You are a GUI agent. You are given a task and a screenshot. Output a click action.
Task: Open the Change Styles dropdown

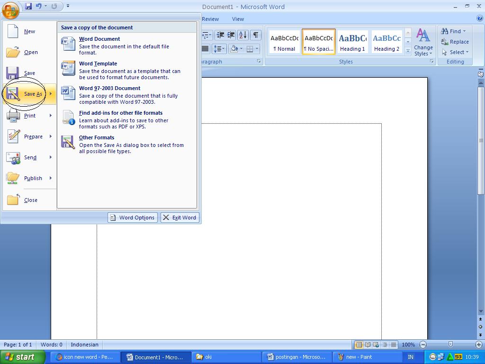(x=423, y=43)
